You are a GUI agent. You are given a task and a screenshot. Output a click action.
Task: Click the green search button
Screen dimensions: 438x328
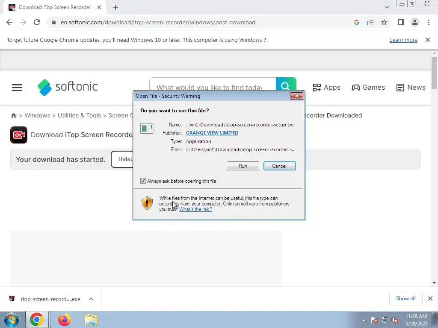point(286,84)
